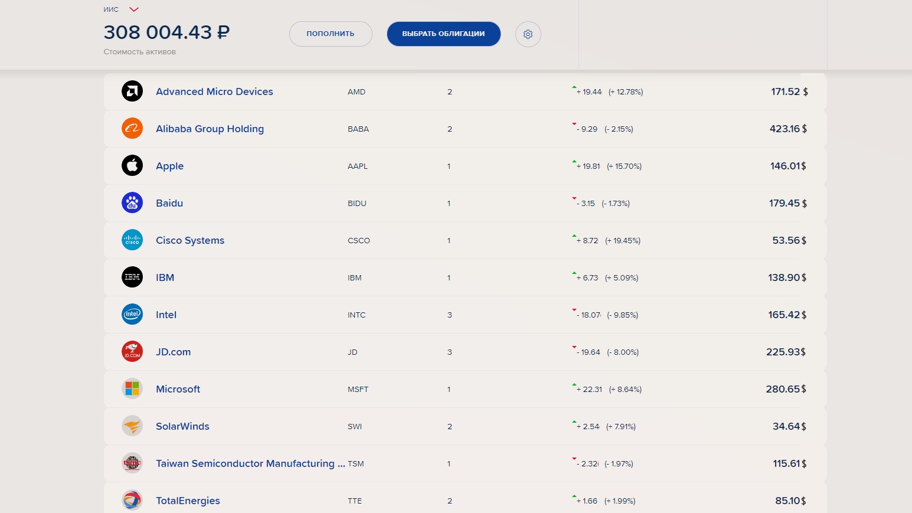Click the 115.61 $ Taiwan Semiconductor value

790,463
